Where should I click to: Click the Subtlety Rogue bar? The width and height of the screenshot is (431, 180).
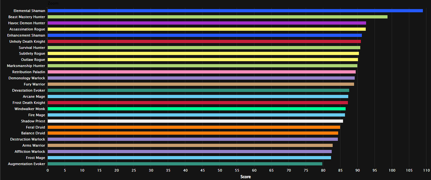point(203,54)
